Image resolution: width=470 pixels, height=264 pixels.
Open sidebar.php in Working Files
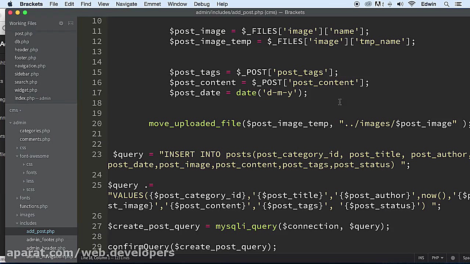click(x=26, y=74)
